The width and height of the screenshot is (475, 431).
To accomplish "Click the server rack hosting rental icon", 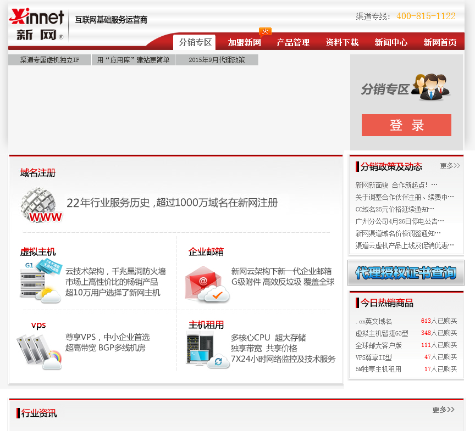I will (x=208, y=350).
